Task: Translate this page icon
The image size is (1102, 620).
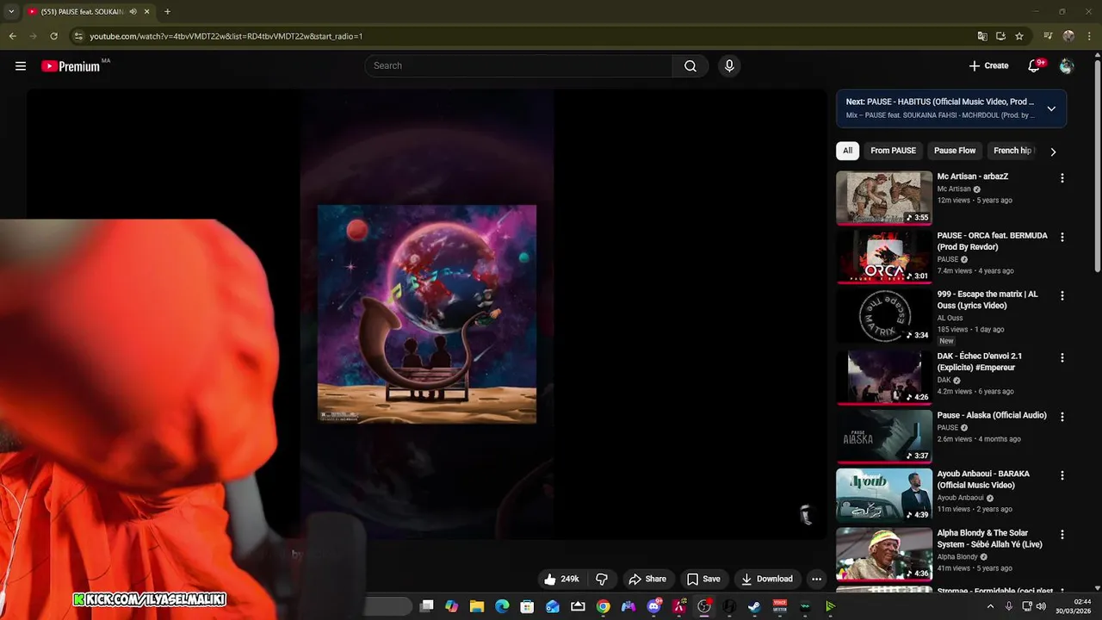Action: pyautogui.click(x=982, y=36)
